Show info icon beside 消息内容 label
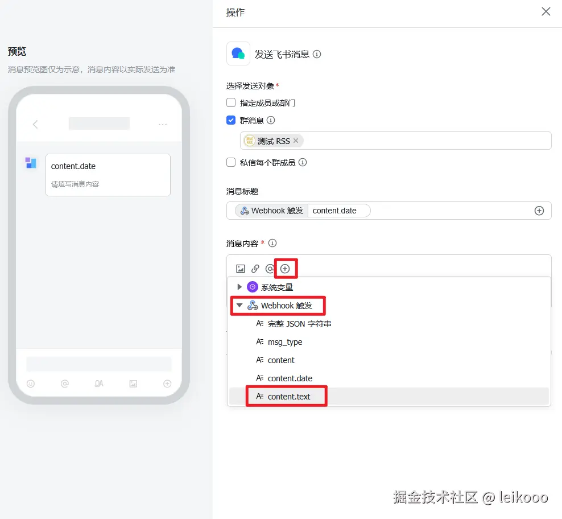This screenshot has height=519, width=562. point(272,243)
